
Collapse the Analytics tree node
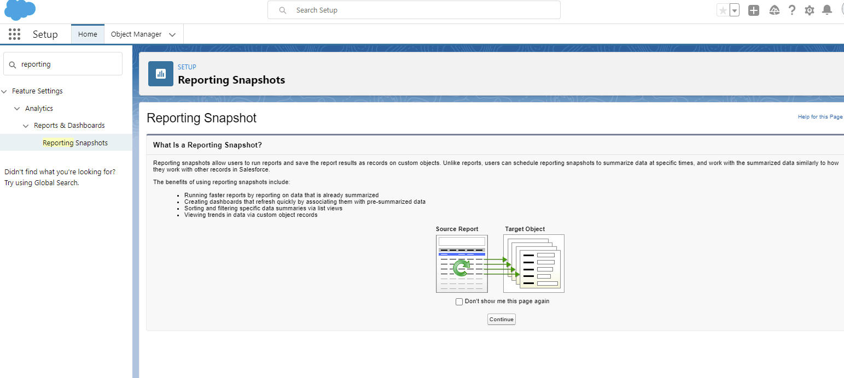coord(17,109)
